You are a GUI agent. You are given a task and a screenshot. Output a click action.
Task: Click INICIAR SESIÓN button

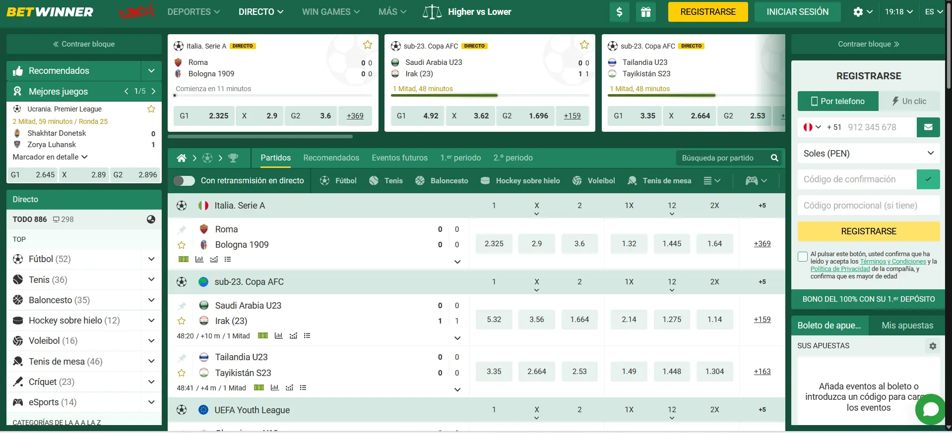pos(797,12)
